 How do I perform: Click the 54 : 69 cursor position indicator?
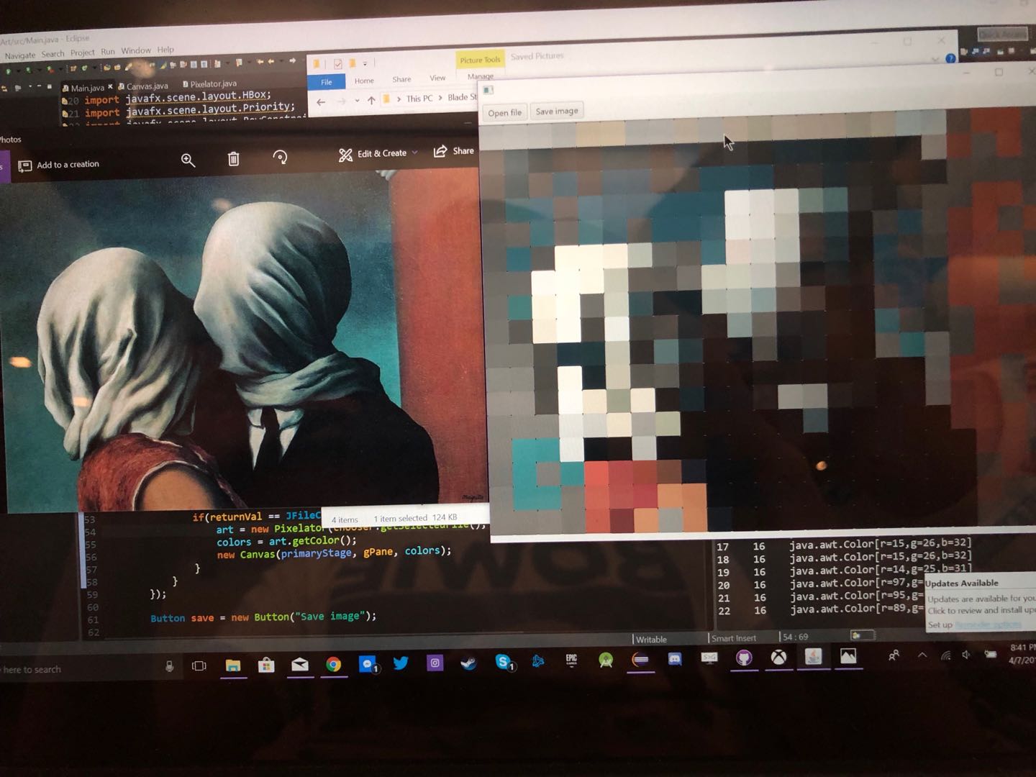(x=795, y=637)
